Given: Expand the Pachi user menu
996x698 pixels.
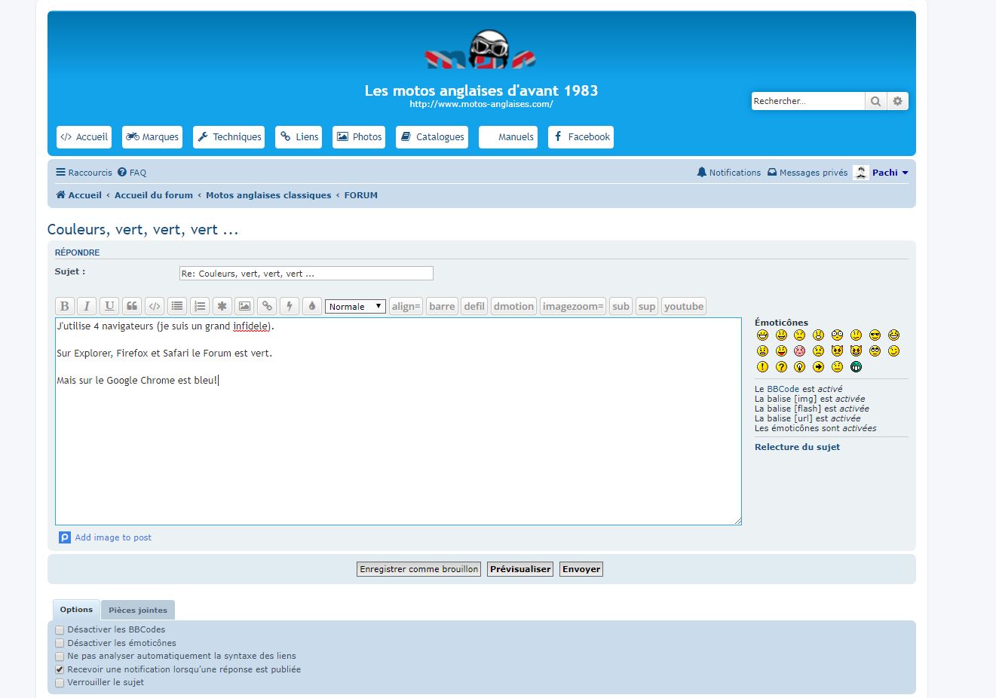Looking at the screenshot, I should 881,173.
